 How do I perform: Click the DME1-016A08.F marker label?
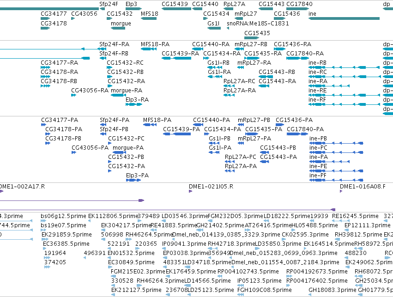click(363, 187)
